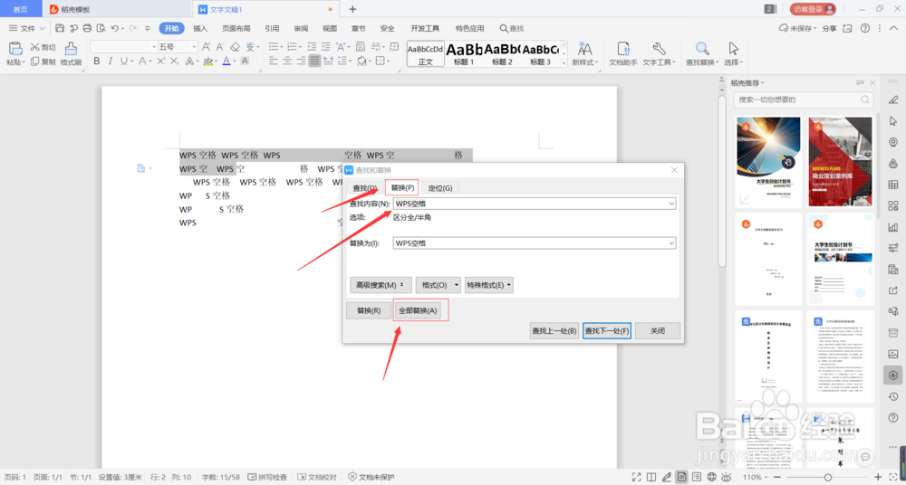The height and width of the screenshot is (485, 906).
Task: Click the Superscript icon
Action: pos(160,62)
